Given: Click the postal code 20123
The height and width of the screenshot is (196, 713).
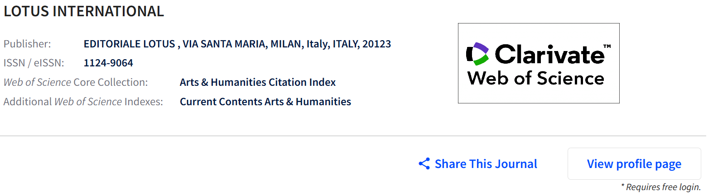Looking at the screenshot, I should pyautogui.click(x=376, y=44).
